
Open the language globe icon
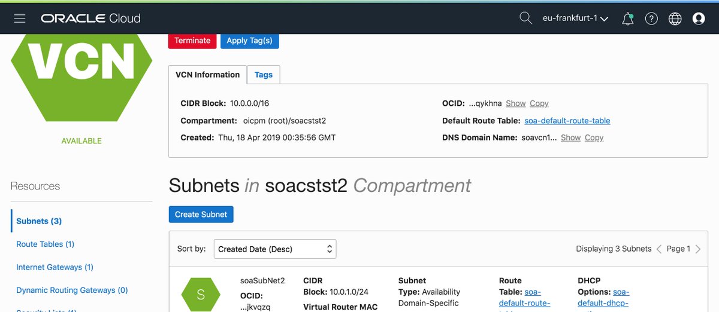(x=675, y=19)
